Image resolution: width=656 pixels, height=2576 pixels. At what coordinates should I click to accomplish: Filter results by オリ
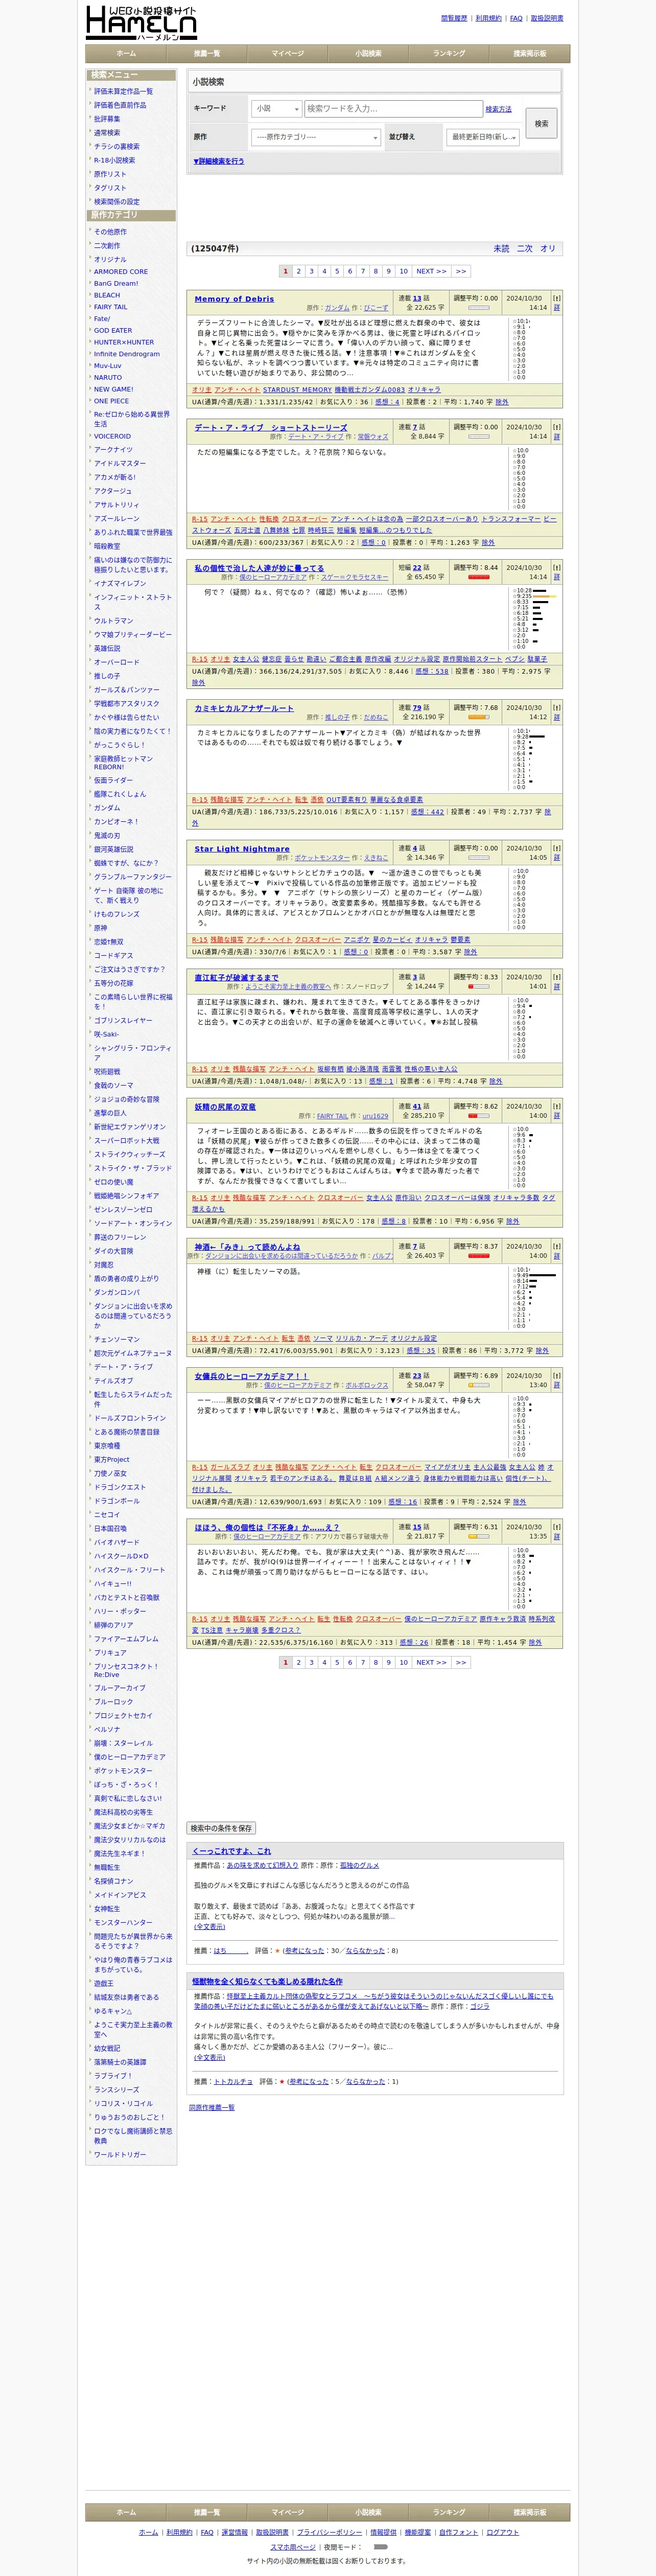coord(548,248)
